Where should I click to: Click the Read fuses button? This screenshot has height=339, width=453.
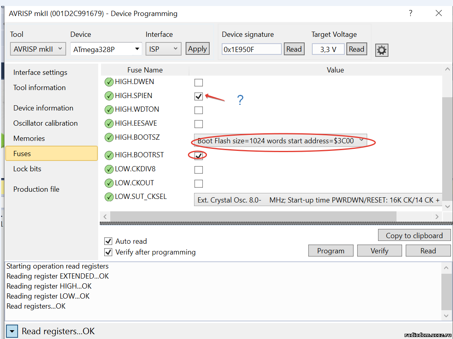428,251
